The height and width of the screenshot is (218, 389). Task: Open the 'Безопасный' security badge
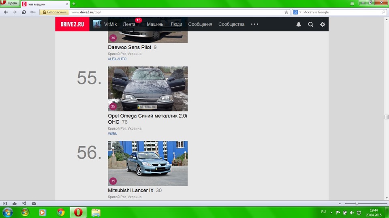click(54, 12)
